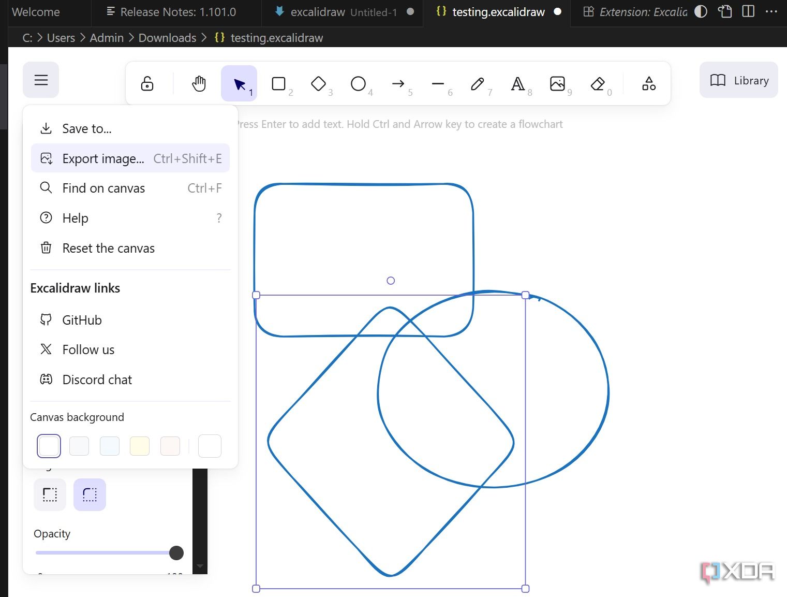Select the Line tool
The height and width of the screenshot is (597, 787).
438,83
